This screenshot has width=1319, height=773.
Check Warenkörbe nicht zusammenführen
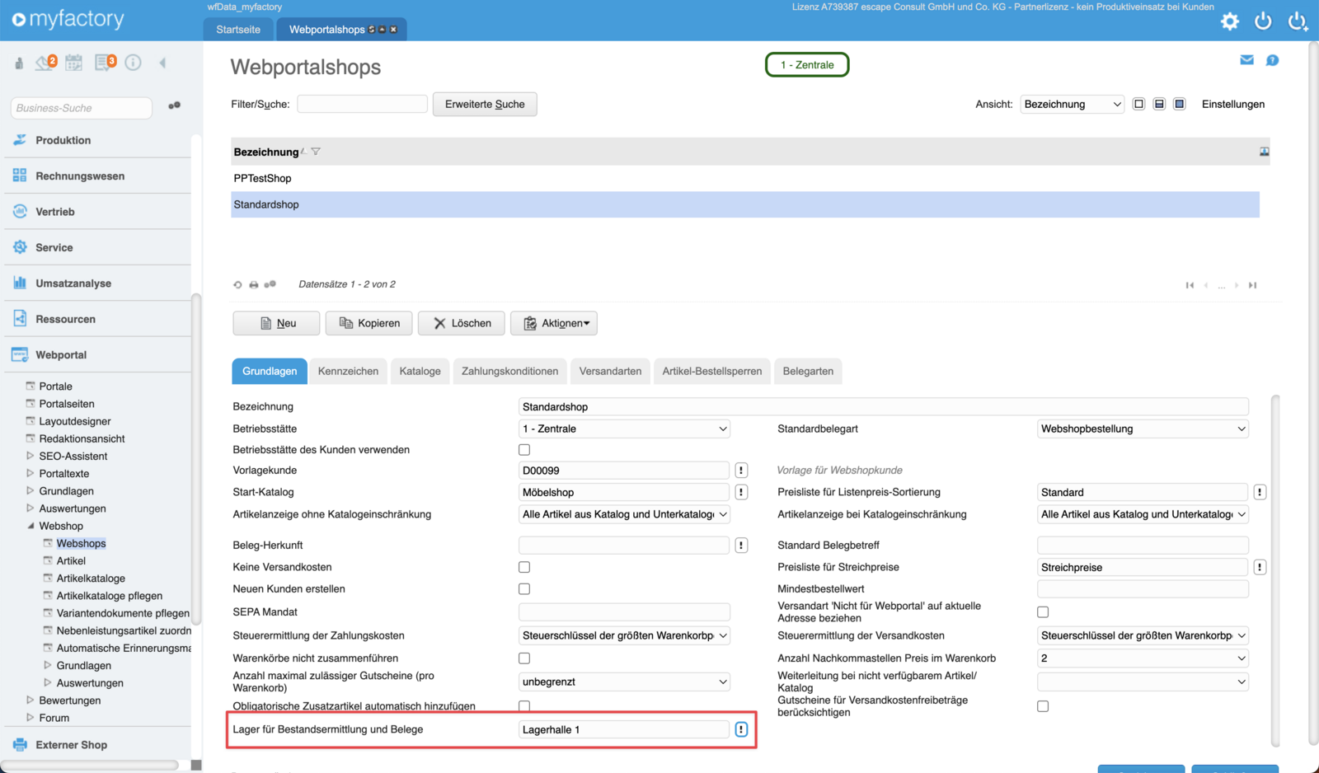tap(524, 658)
